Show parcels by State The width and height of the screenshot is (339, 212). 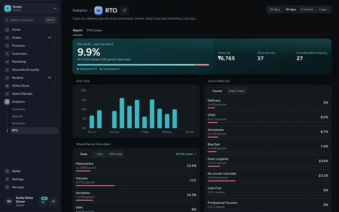(83, 154)
